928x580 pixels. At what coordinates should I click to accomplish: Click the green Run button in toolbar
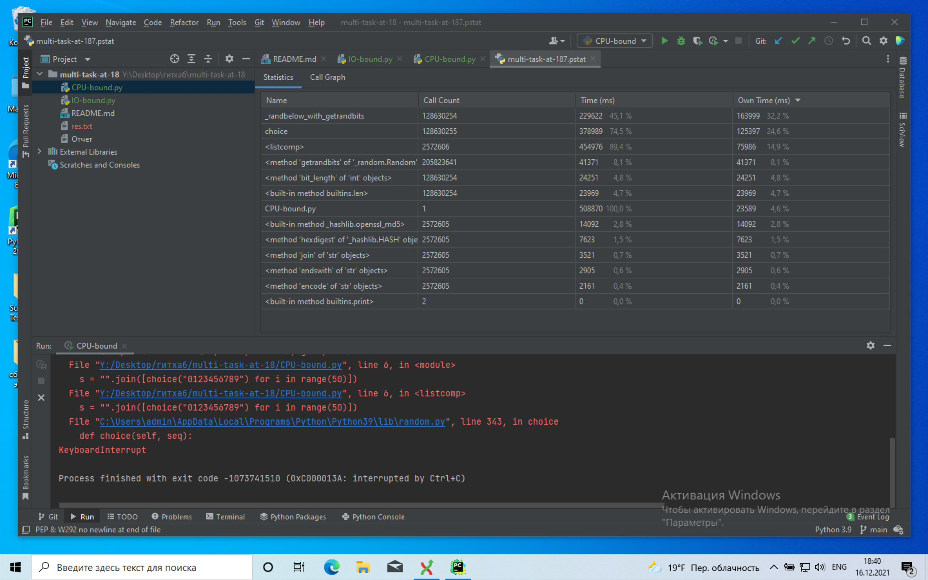pyautogui.click(x=664, y=41)
